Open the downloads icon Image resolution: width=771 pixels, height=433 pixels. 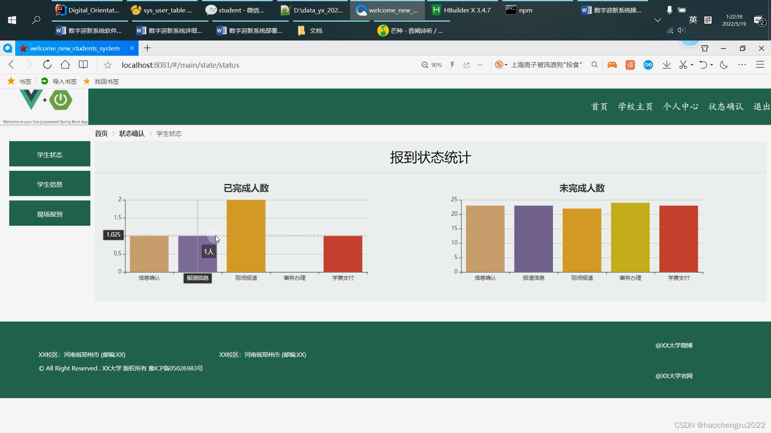[667, 65]
